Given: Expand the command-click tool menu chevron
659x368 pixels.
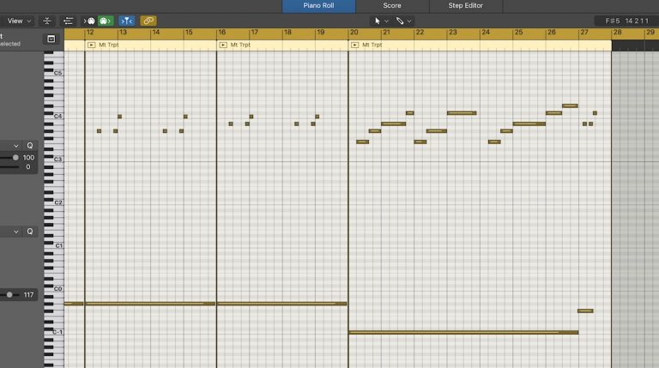Looking at the screenshot, I should click(x=409, y=21).
